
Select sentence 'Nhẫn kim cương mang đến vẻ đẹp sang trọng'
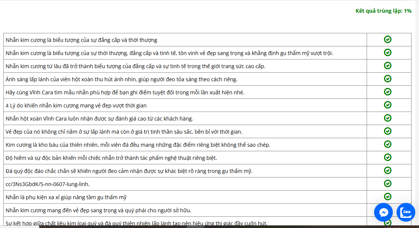(x=98, y=210)
